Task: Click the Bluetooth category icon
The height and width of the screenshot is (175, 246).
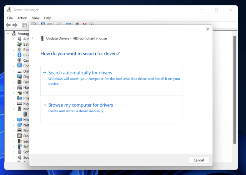Action: click(19, 55)
